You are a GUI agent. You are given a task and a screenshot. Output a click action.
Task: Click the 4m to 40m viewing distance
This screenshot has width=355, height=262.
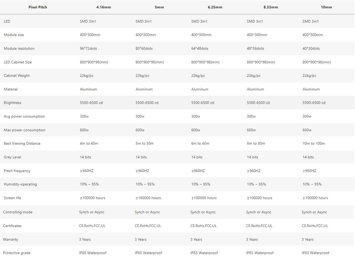(x=89, y=144)
